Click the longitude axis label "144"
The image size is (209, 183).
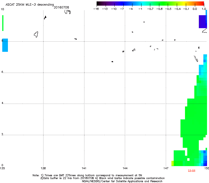tap(125, 168)
